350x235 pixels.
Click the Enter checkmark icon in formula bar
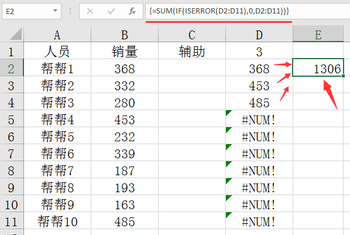point(111,11)
